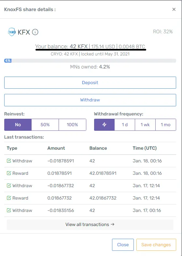182x256 pixels.
Task: Choose 1 wk withdrawal frequency
Action: pyautogui.click(x=145, y=125)
